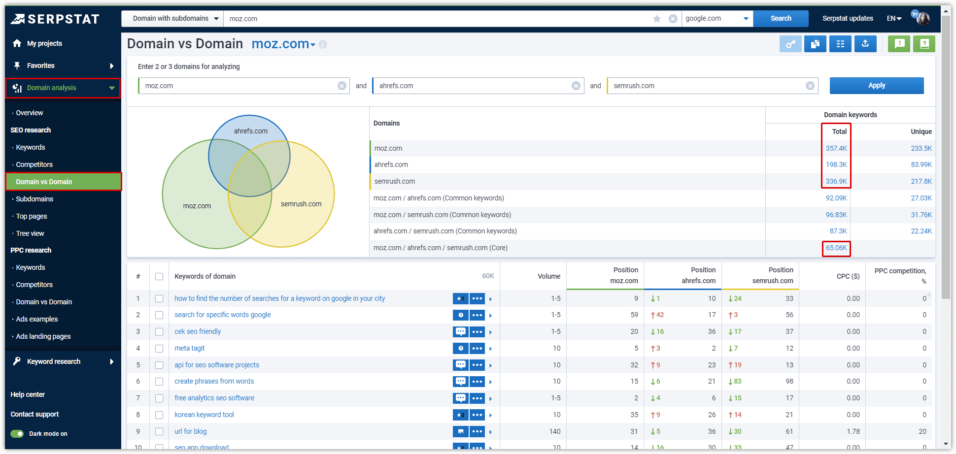Open Serpstat updates link
The width and height of the screenshot is (956, 454).
click(848, 19)
